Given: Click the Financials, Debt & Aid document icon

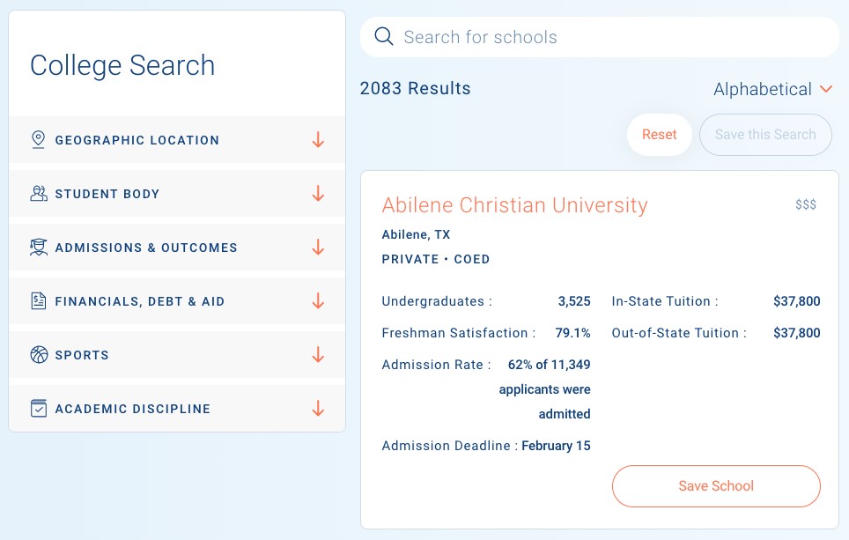Looking at the screenshot, I should (x=38, y=301).
